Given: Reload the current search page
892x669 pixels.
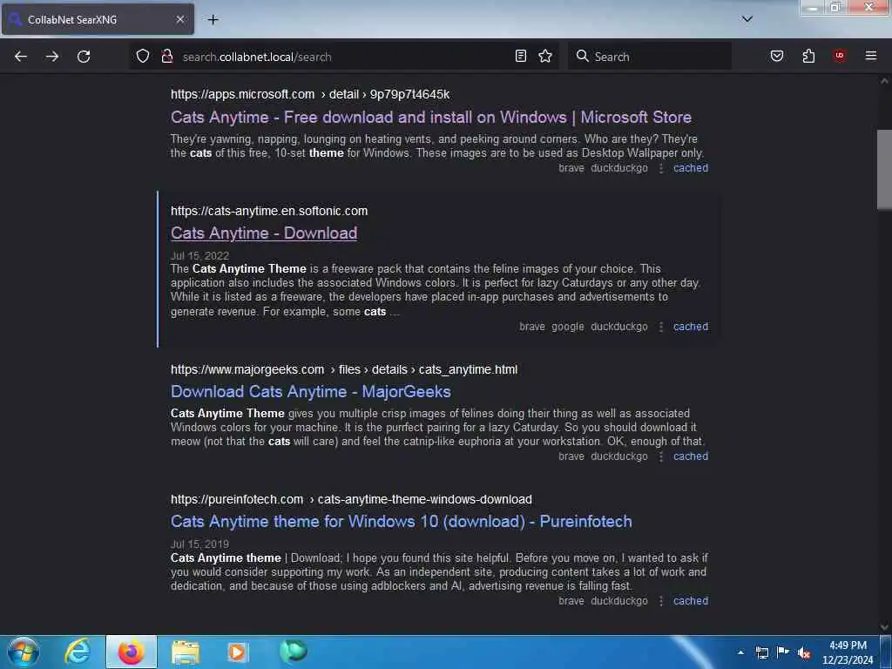Looking at the screenshot, I should point(84,57).
